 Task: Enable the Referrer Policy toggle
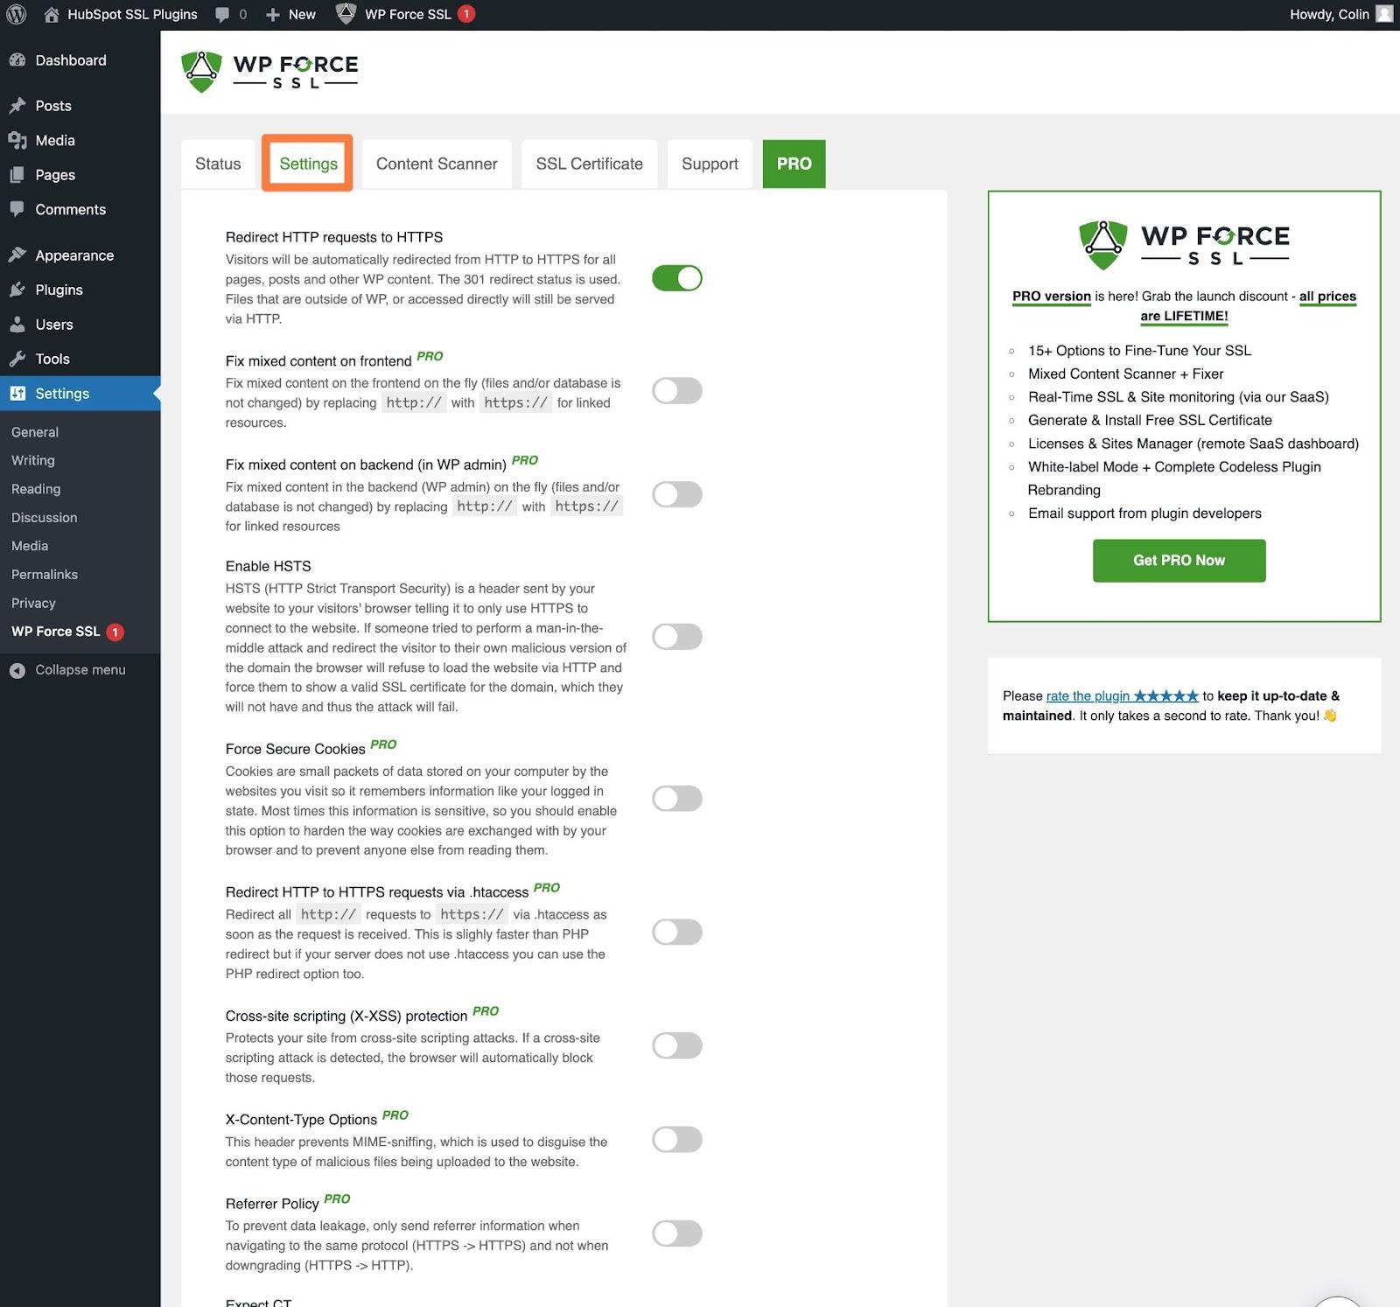click(676, 1234)
